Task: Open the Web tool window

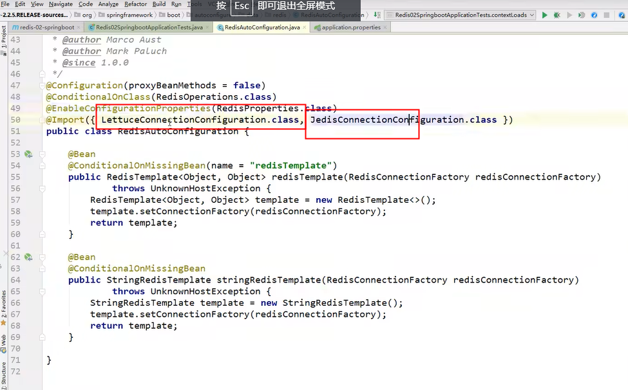Action: click(x=4, y=343)
